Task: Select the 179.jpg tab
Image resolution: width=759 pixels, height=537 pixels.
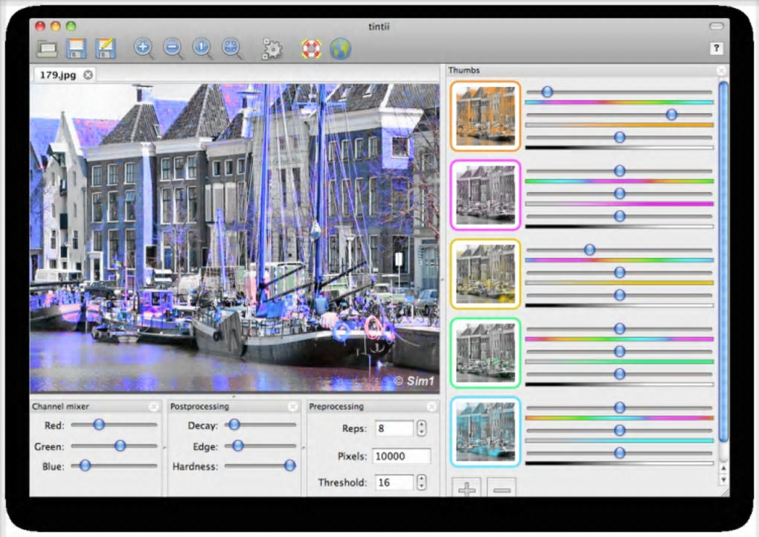Action: (58, 74)
